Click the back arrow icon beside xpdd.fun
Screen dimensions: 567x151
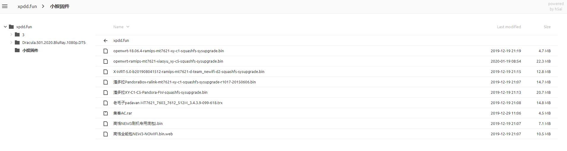105,41
